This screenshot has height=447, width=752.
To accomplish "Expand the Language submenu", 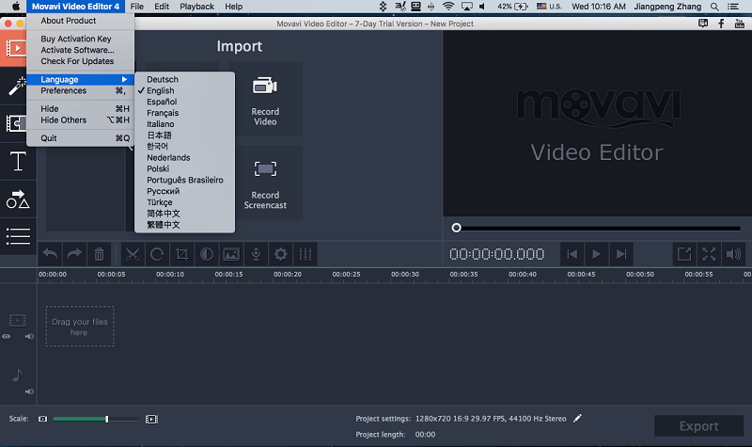I will coord(81,79).
